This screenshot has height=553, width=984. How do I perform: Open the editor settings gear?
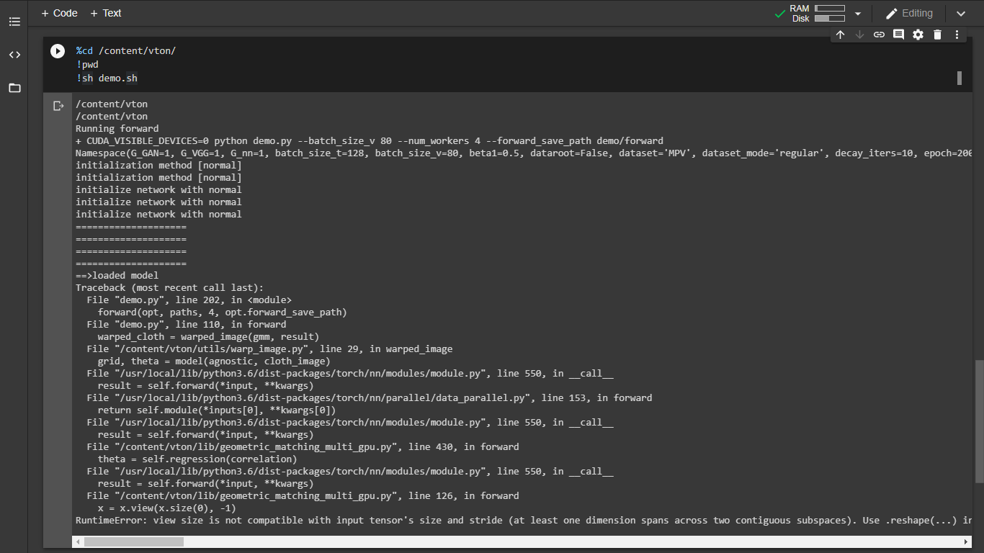(917, 34)
